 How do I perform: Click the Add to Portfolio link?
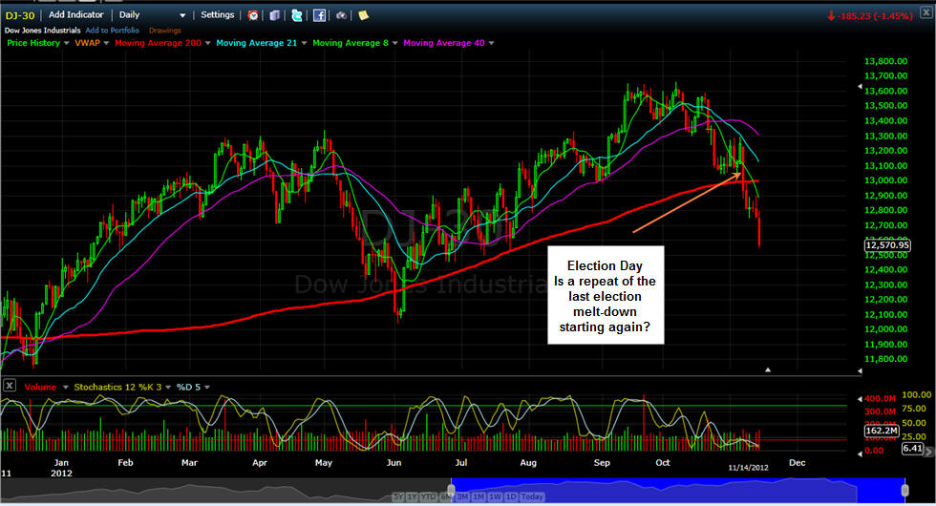pyautogui.click(x=113, y=31)
